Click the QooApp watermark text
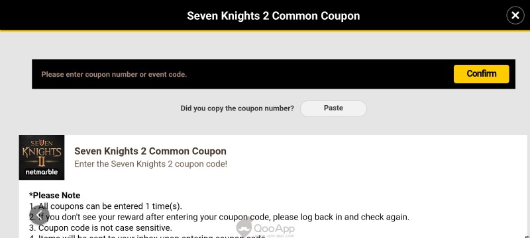 tap(274, 229)
